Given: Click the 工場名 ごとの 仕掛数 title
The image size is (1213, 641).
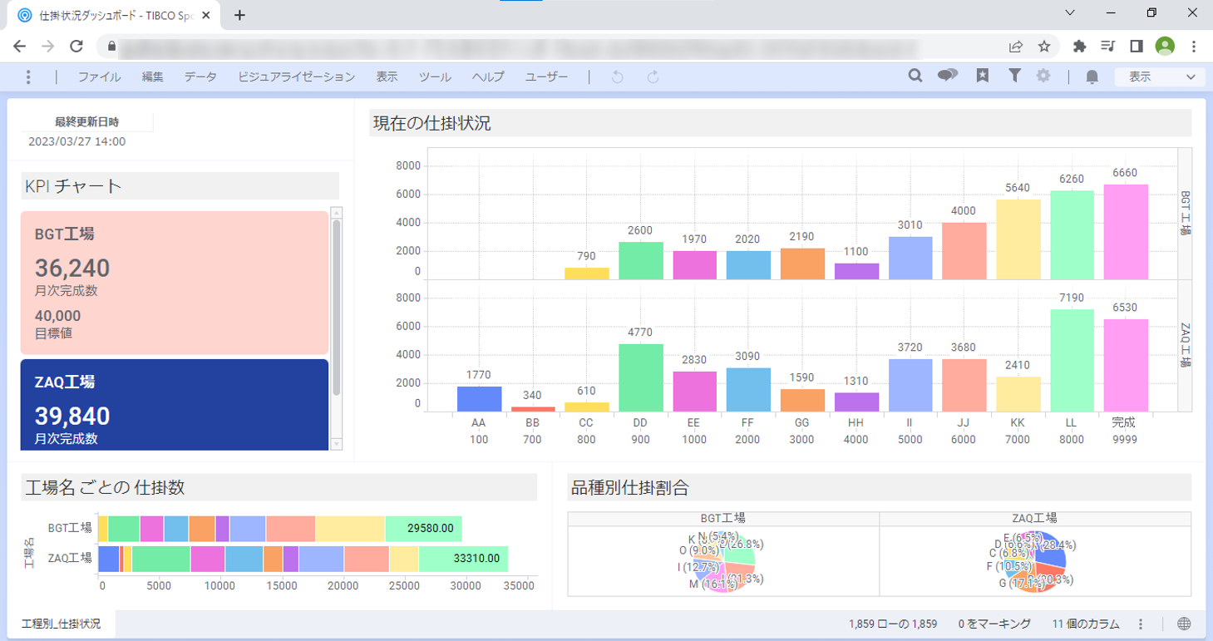Looking at the screenshot, I should [x=106, y=488].
